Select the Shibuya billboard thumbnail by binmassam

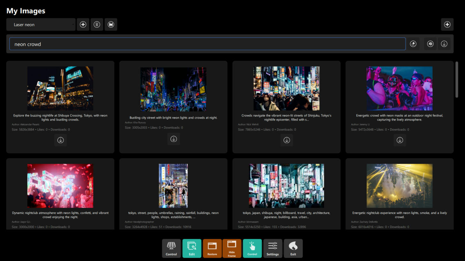click(286, 186)
